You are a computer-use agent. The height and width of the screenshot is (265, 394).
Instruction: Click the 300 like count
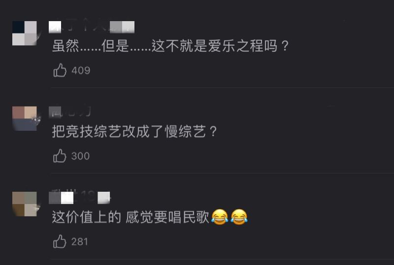tap(80, 156)
